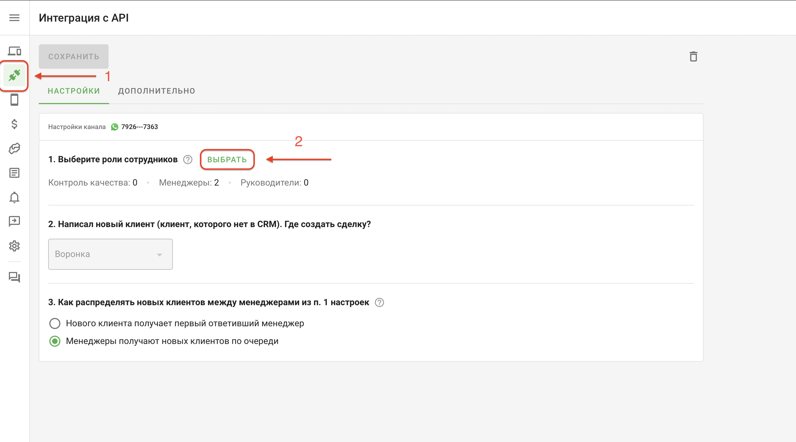Click the chat bubbles icon in sidebar

[14, 277]
